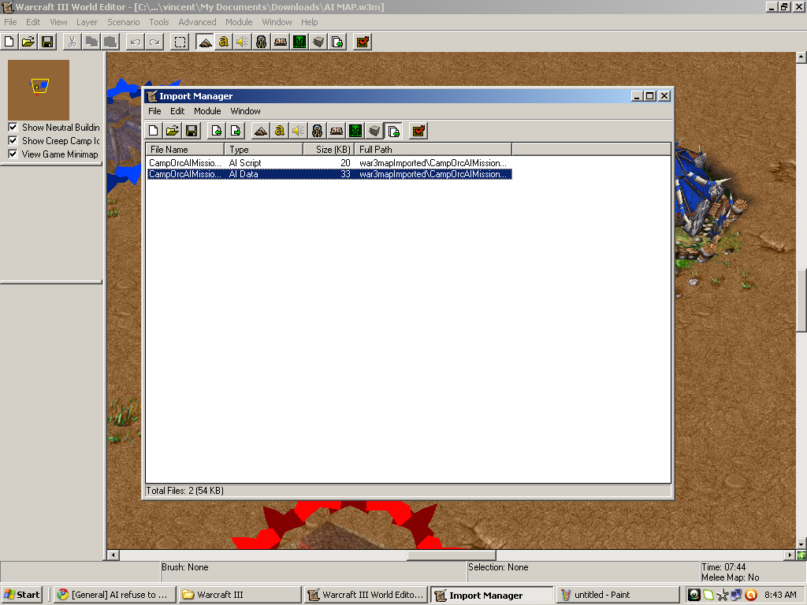The height and width of the screenshot is (605, 807).
Task: Sort by File Name column header
Action: 184,149
